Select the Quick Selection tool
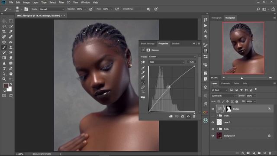Viewport: 277px width, 156px height. pyautogui.click(x=11, y=26)
